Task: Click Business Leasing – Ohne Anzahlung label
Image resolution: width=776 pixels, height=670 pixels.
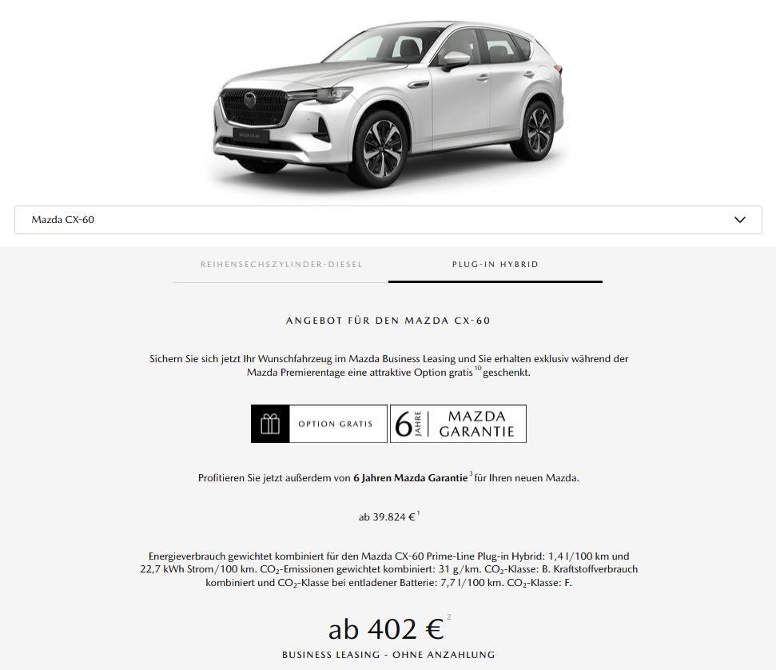Action: coord(388,655)
